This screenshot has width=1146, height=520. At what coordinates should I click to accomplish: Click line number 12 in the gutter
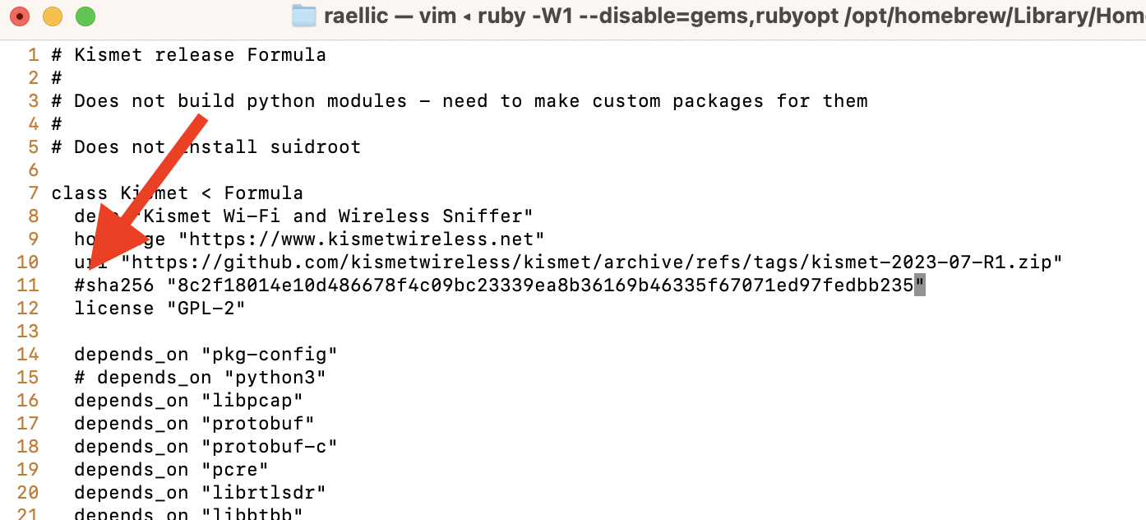(27, 309)
